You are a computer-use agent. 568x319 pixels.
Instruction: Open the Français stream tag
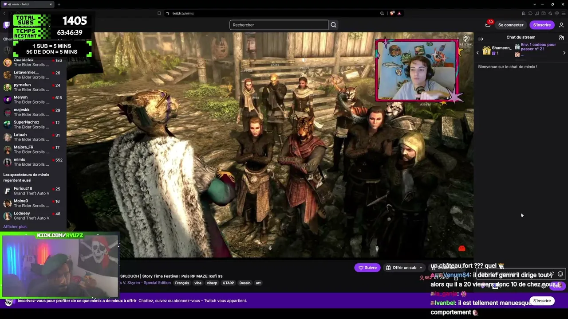[182, 283]
